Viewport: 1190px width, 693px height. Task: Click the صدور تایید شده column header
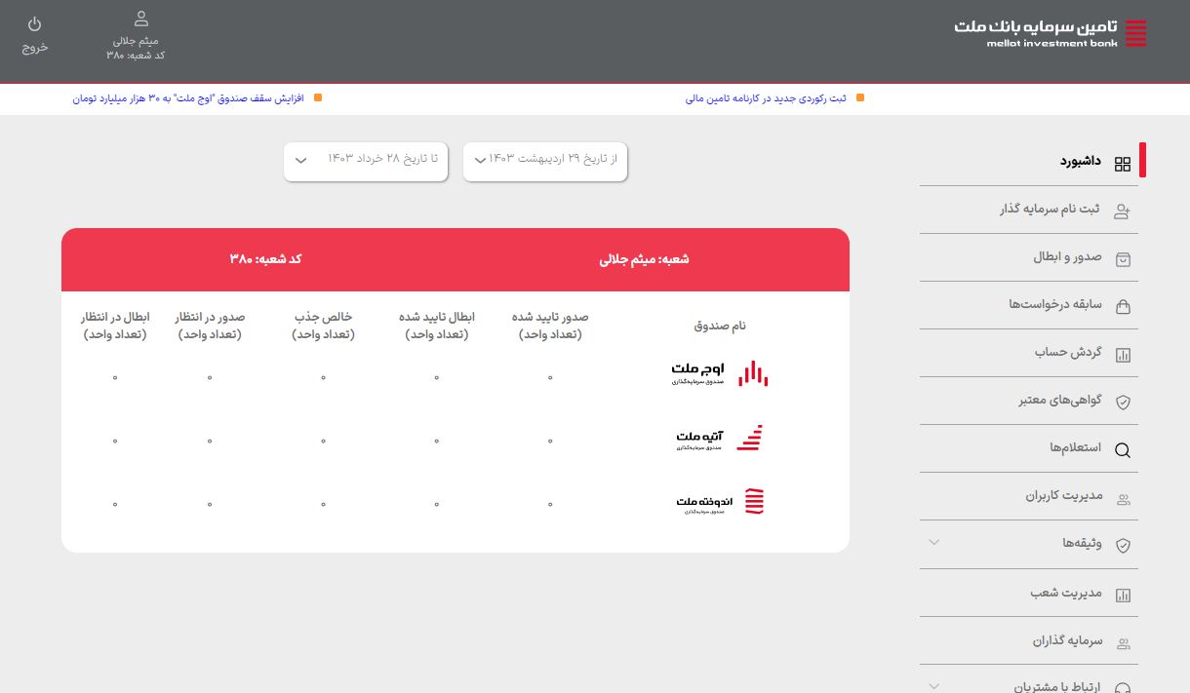pos(550,326)
